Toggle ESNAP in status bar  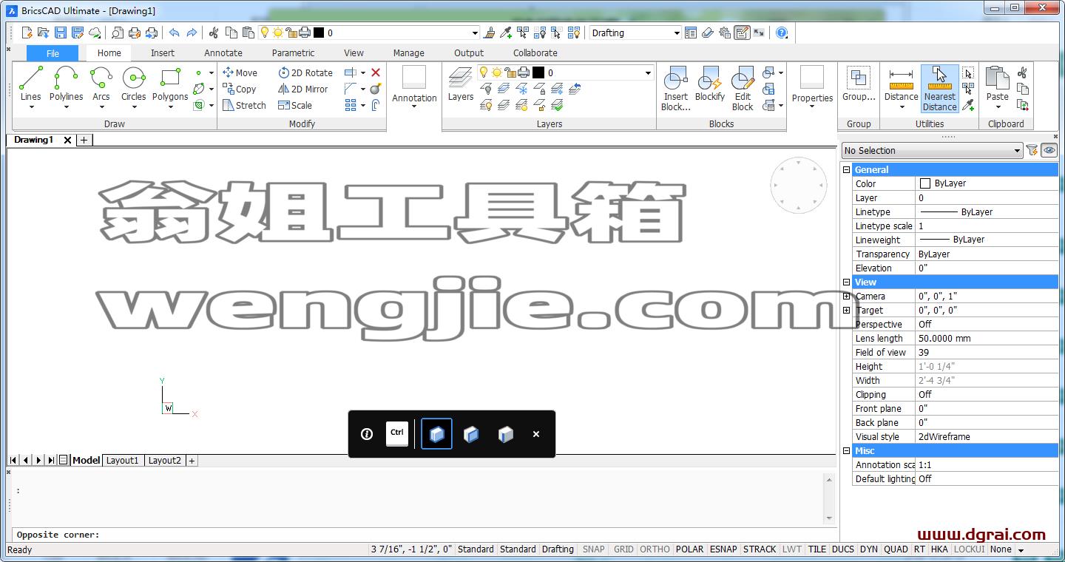pos(723,549)
